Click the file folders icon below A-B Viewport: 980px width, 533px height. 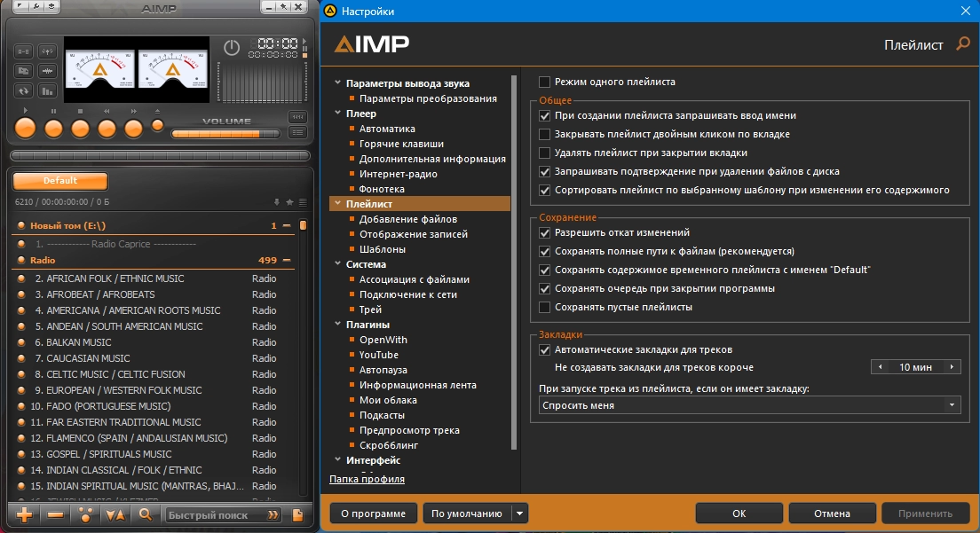coord(23,71)
